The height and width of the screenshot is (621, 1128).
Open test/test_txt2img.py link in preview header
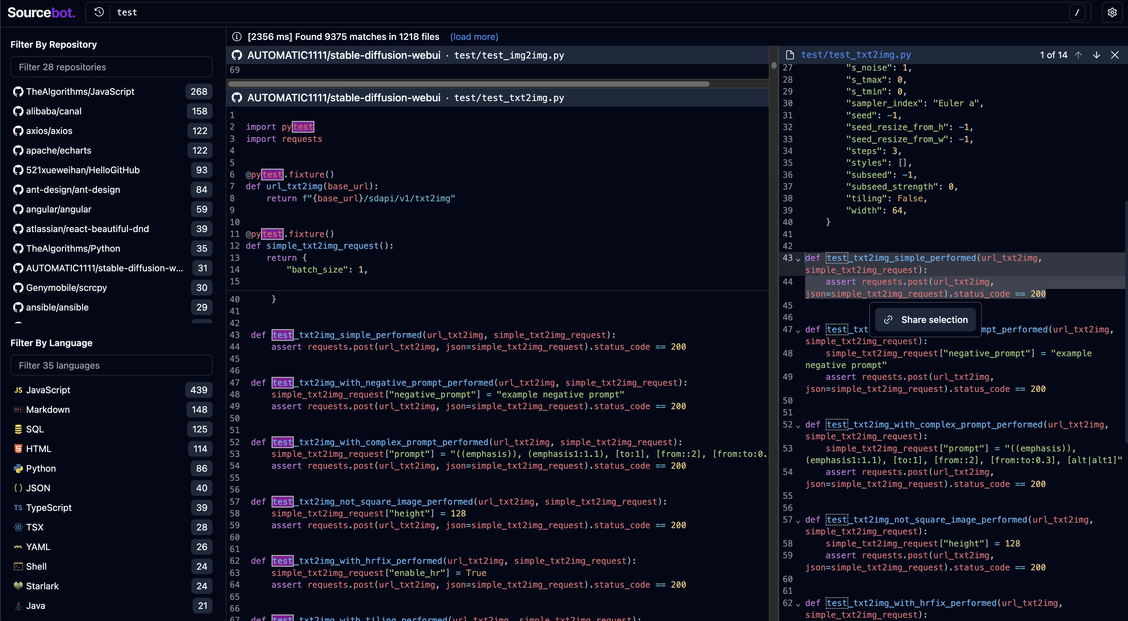tap(855, 55)
